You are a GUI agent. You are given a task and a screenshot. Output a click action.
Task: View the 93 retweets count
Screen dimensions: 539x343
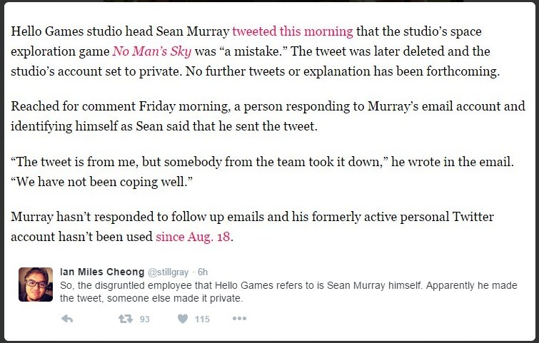(x=145, y=319)
